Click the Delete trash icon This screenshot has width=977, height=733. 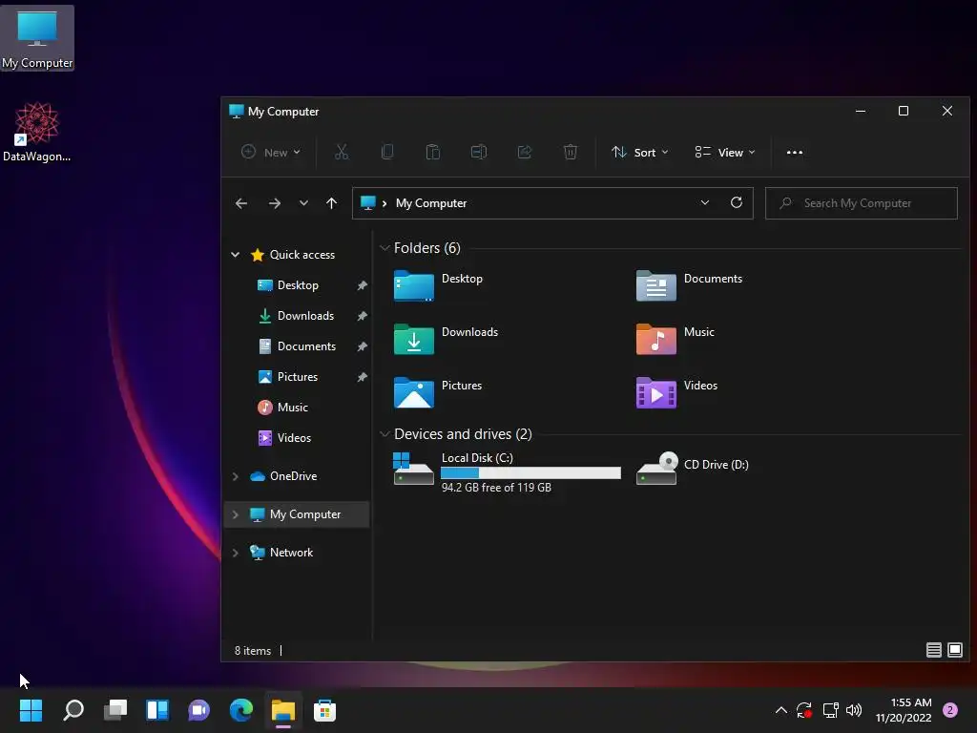pyautogui.click(x=571, y=152)
